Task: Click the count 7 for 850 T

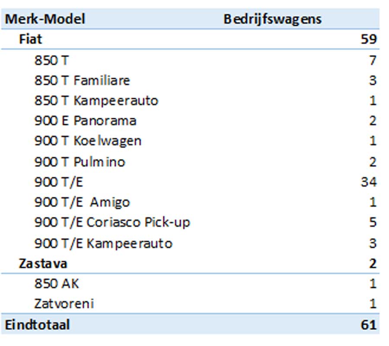Action: [x=373, y=60]
